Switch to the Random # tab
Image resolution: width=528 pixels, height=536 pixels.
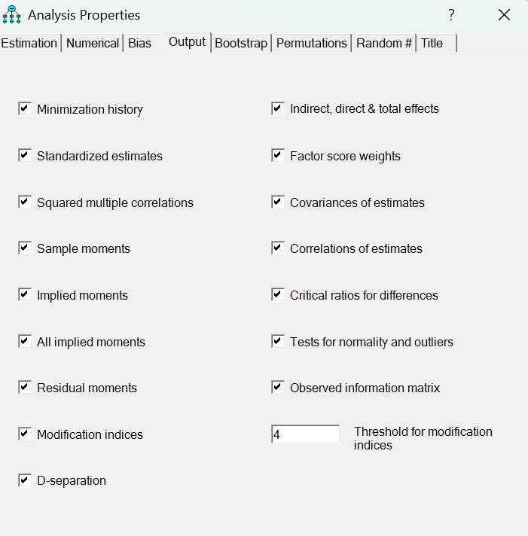click(x=384, y=44)
